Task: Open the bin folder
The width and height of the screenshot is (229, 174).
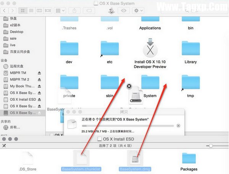Action: tap(190, 23)
